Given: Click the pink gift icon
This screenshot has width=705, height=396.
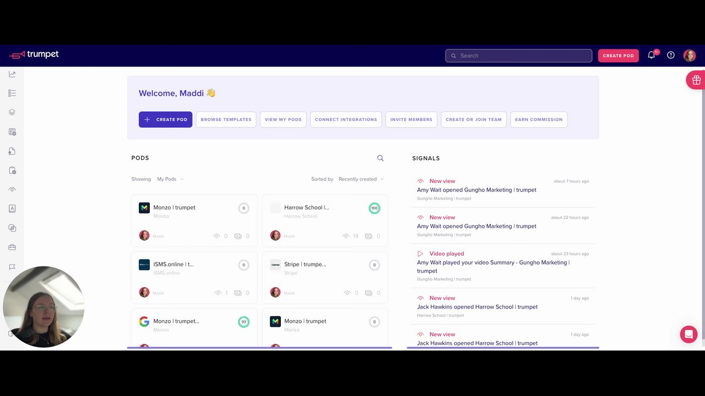Looking at the screenshot, I should point(696,80).
